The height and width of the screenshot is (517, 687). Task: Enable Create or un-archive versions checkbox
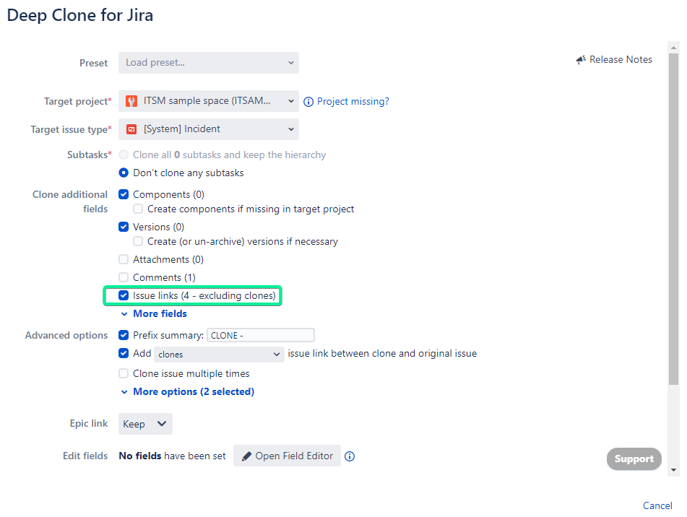point(138,241)
